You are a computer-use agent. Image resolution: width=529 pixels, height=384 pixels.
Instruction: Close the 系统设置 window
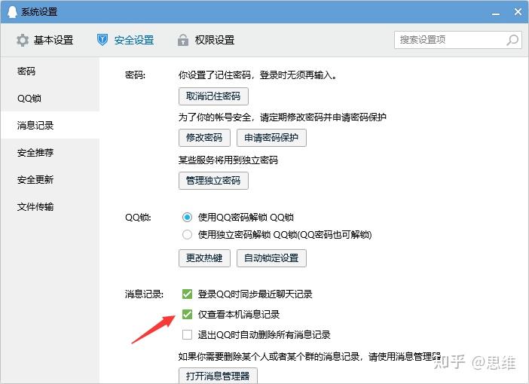click(518, 12)
